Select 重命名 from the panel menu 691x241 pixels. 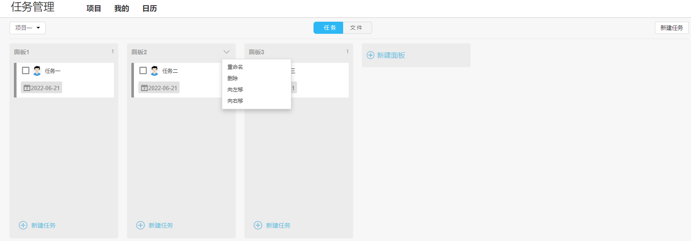[x=235, y=67]
